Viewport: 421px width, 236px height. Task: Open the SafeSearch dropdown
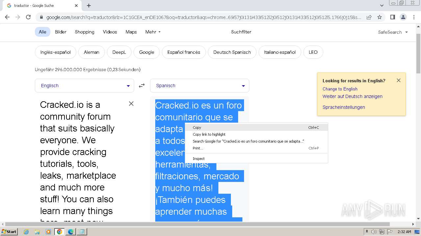click(x=393, y=32)
